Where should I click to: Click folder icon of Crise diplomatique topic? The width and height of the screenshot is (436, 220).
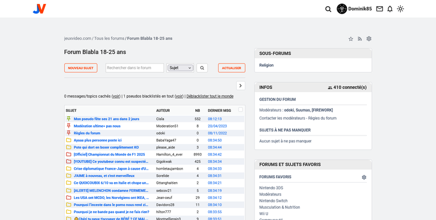(x=69, y=168)
